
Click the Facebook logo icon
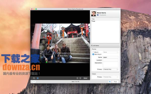tap(98, 15)
